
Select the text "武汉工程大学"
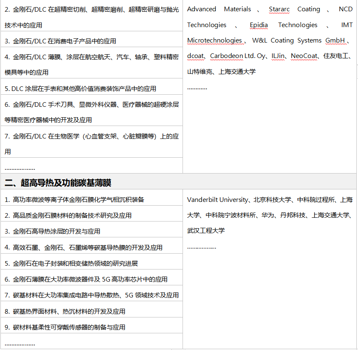pos(206,231)
